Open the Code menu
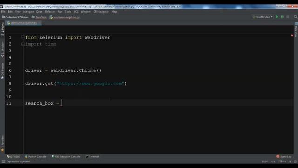The width and height of the screenshot is (298, 168). click(x=39, y=12)
